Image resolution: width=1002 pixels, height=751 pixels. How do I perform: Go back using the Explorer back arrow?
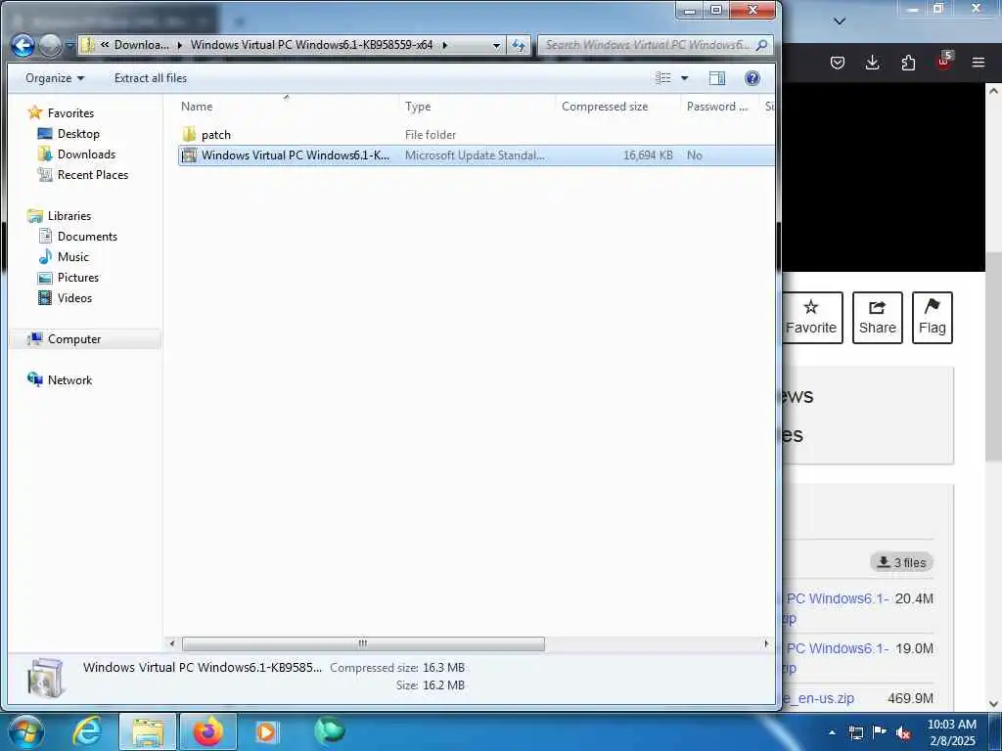(23, 45)
